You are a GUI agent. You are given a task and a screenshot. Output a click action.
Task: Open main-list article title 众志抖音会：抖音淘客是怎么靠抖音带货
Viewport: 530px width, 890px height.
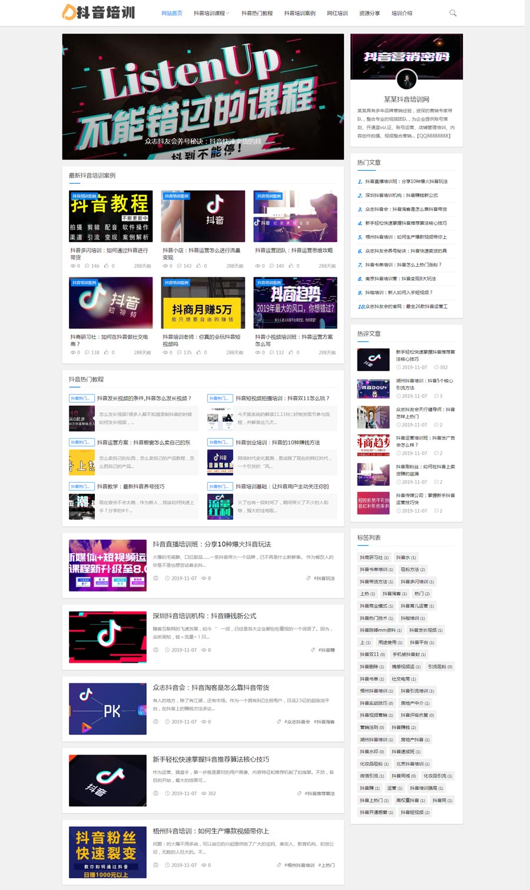tap(211, 688)
